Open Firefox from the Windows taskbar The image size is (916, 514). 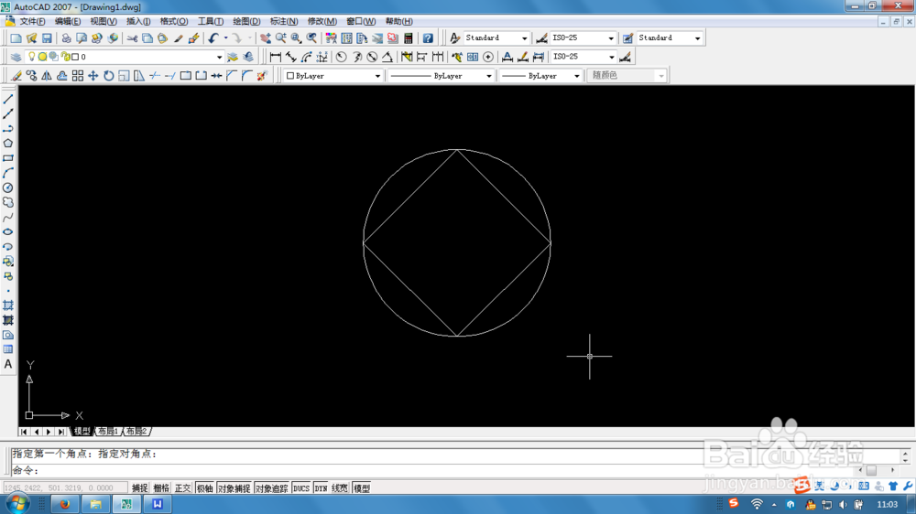click(65, 504)
